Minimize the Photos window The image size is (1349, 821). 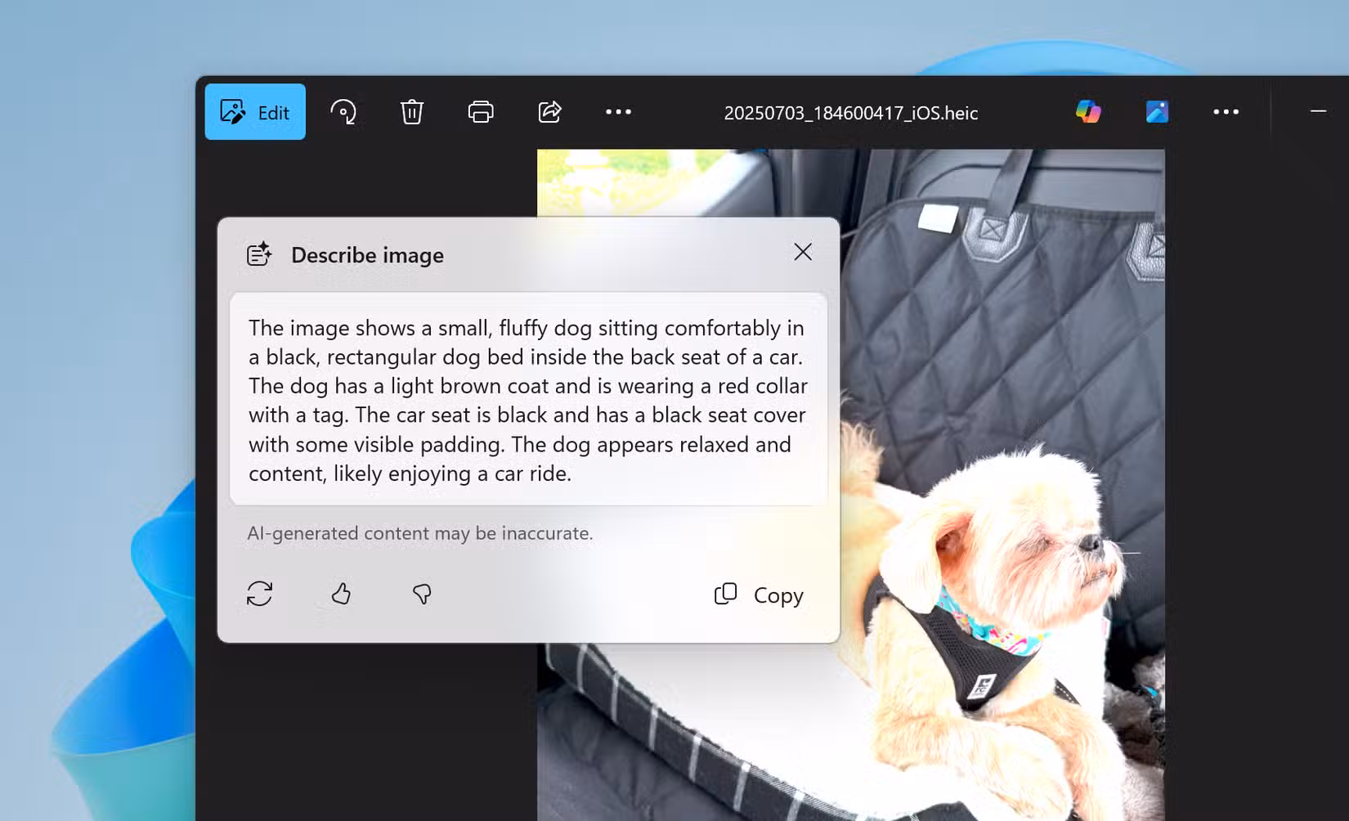click(1318, 111)
